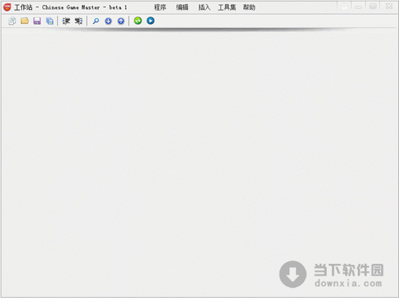Increase indent with the indent icon
The image size is (399, 299).
(x=66, y=21)
